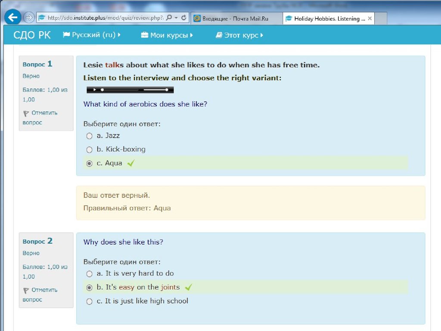Image resolution: width=441 pixels, height=331 pixels.
Task: Click the audio player progress bar
Action: 120,90
